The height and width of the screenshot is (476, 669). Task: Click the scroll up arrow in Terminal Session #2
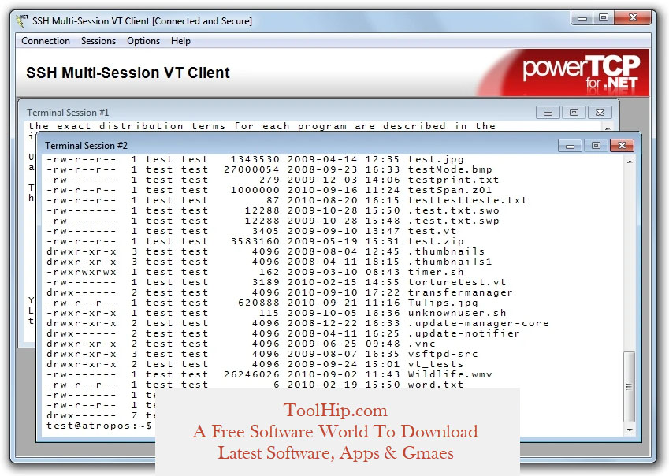coord(630,162)
